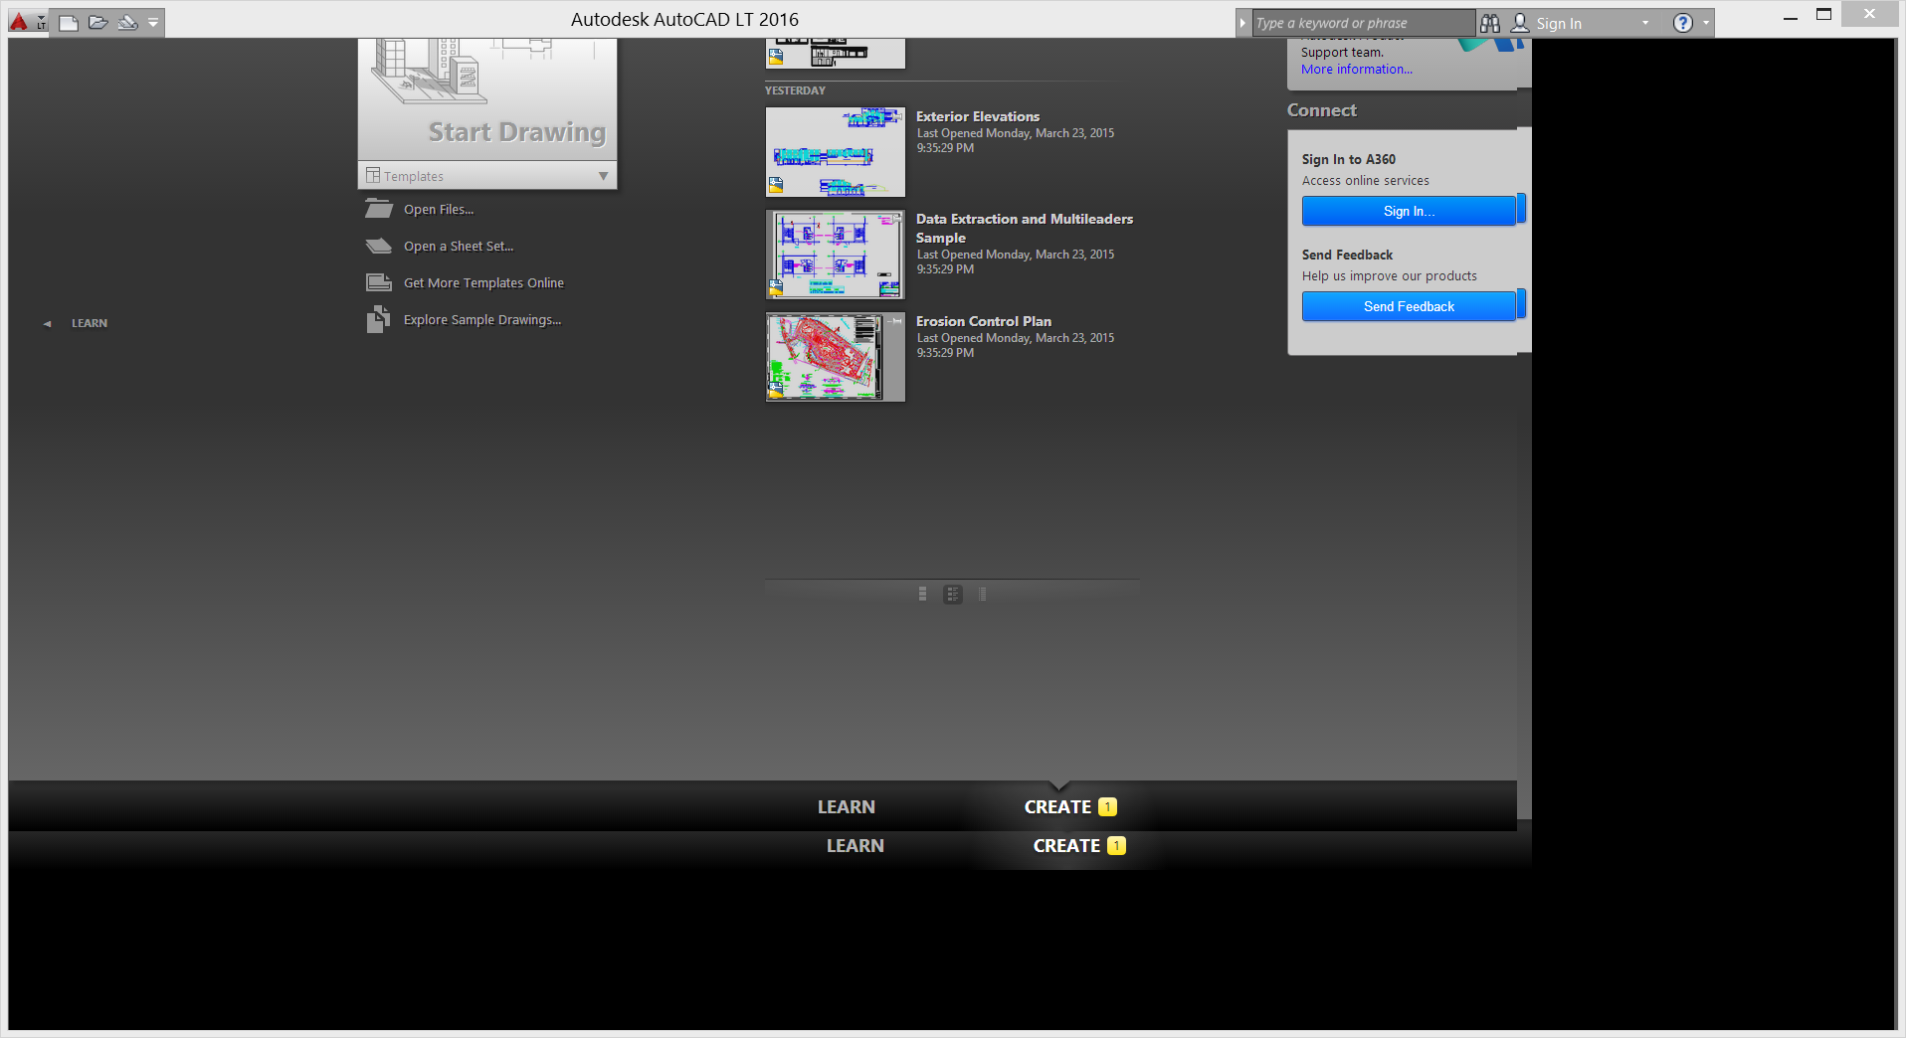Click the Sign In to A360 heading

tap(1349, 159)
